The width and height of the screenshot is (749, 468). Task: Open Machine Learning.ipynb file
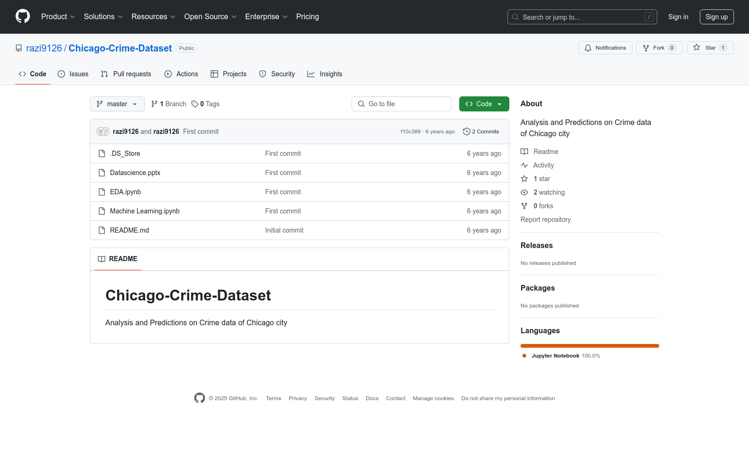pos(145,211)
